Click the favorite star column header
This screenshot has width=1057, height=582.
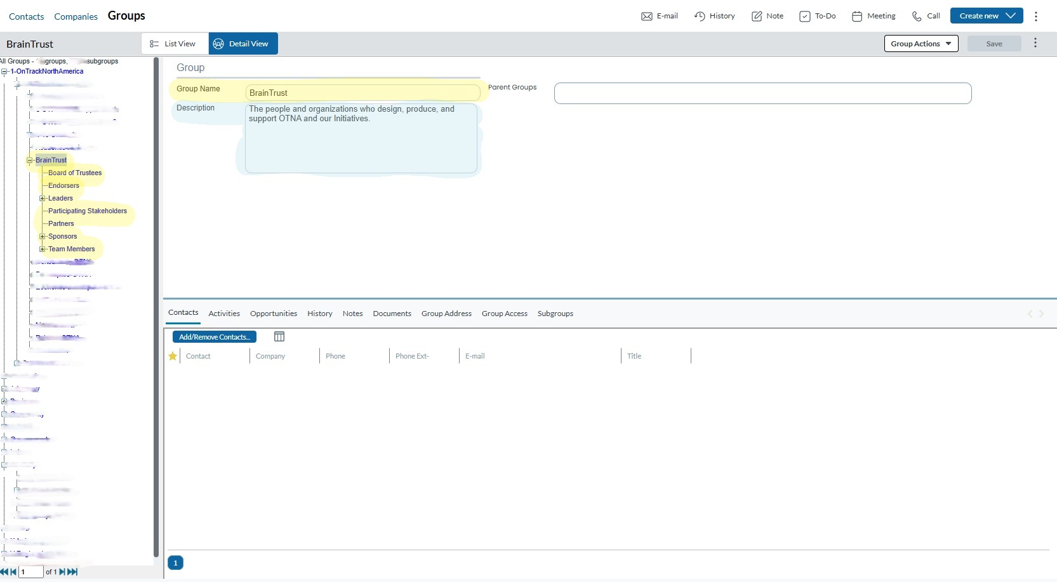(173, 356)
